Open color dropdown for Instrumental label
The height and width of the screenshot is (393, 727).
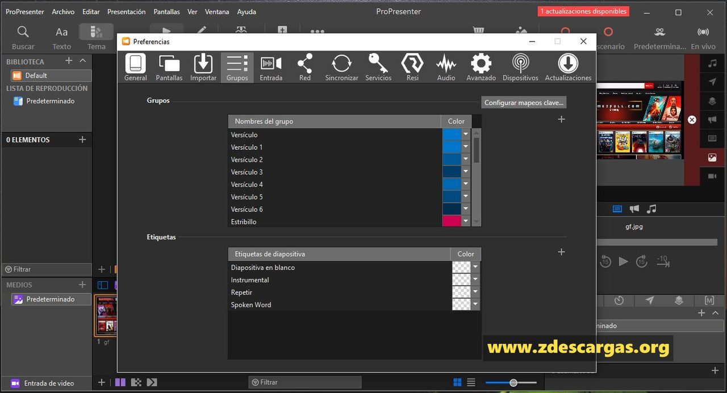[x=475, y=280]
